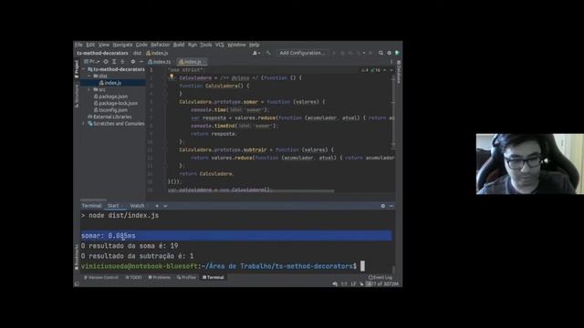Viewport: 584px width, 328px height.
Task: Open the Run menu
Action: click(193, 45)
